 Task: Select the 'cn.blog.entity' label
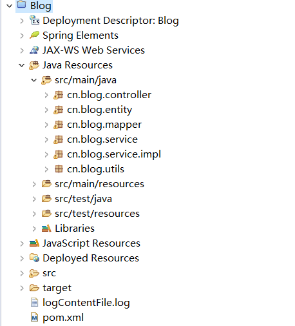(99, 110)
